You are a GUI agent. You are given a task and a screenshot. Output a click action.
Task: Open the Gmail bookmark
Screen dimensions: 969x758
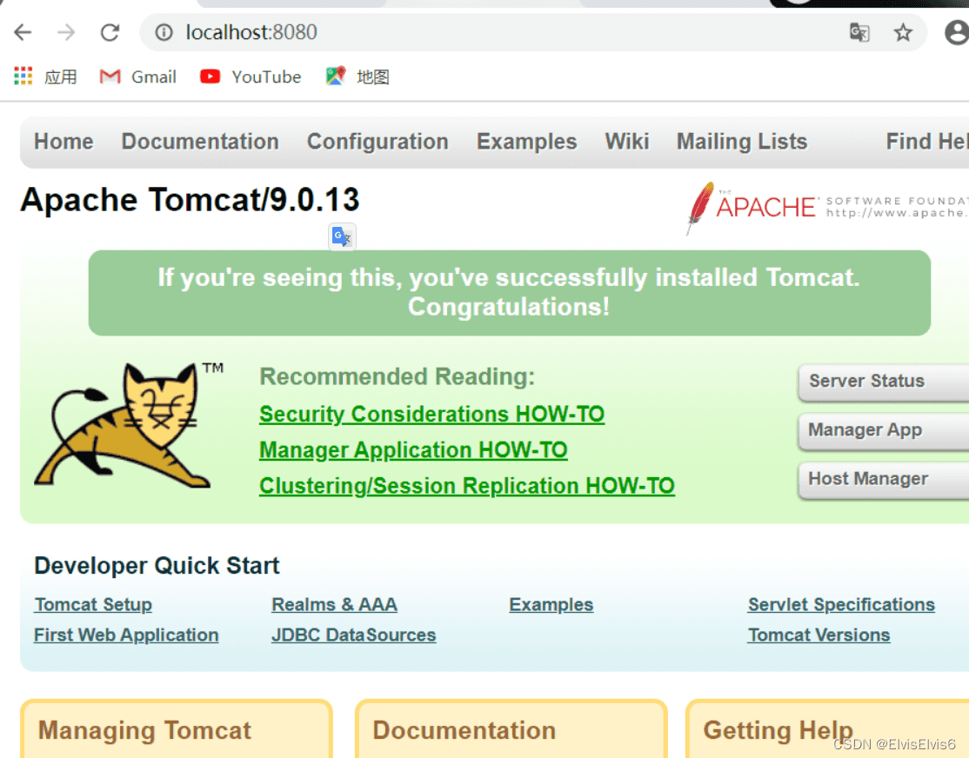[x=137, y=76]
